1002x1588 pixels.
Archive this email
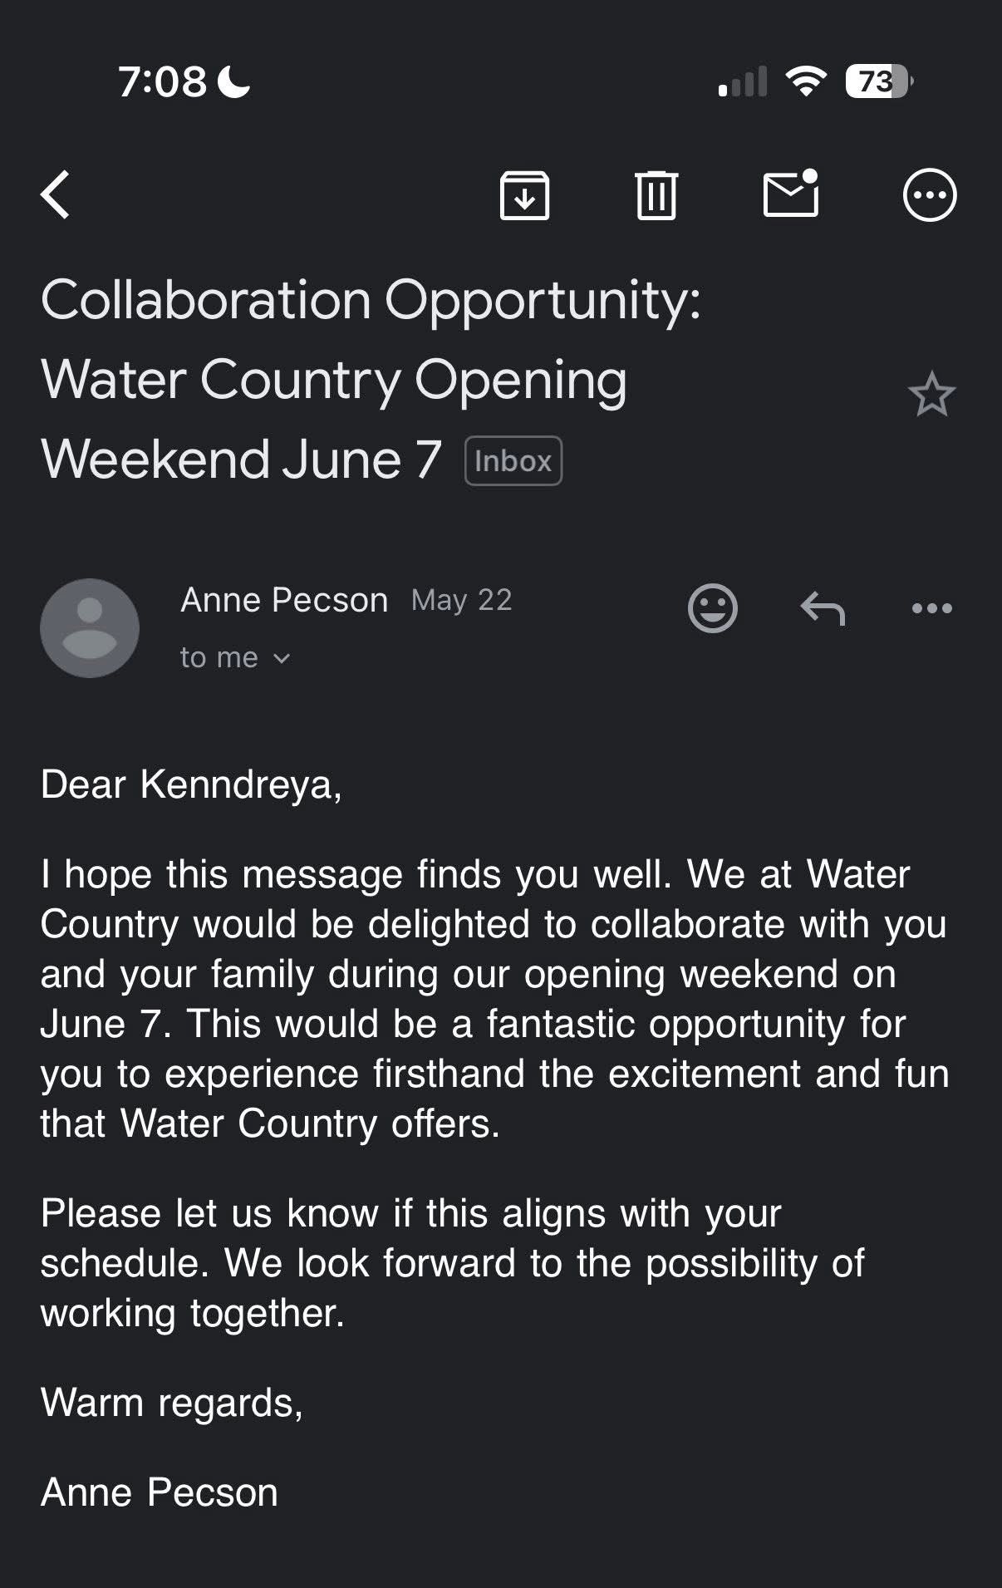[x=524, y=195]
